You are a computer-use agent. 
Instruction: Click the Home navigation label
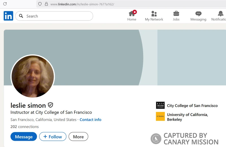coord(132,19)
